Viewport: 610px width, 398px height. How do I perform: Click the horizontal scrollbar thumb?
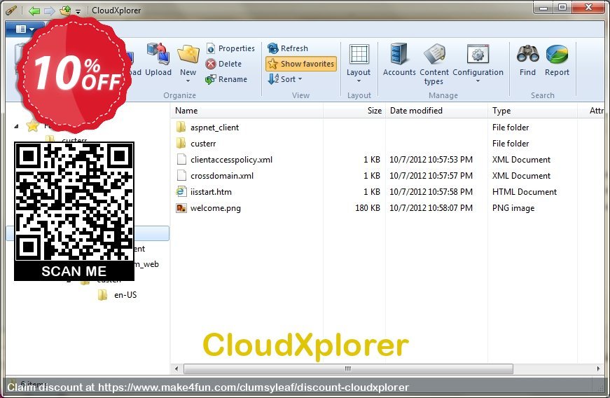pyautogui.click(x=348, y=369)
